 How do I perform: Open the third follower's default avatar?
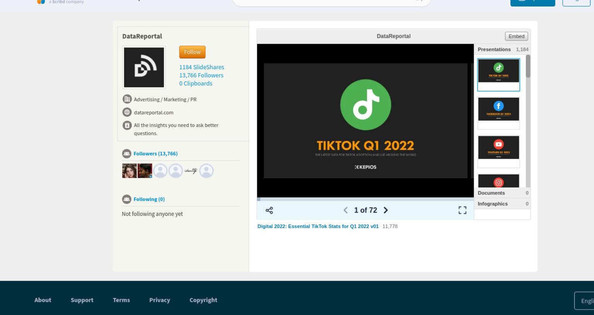[x=160, y=171]
